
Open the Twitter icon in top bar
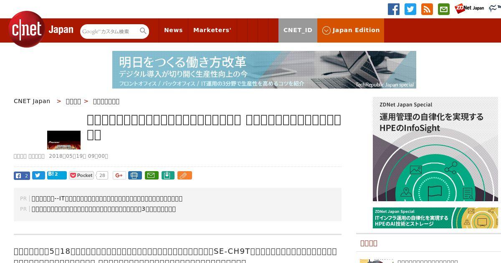410,9
